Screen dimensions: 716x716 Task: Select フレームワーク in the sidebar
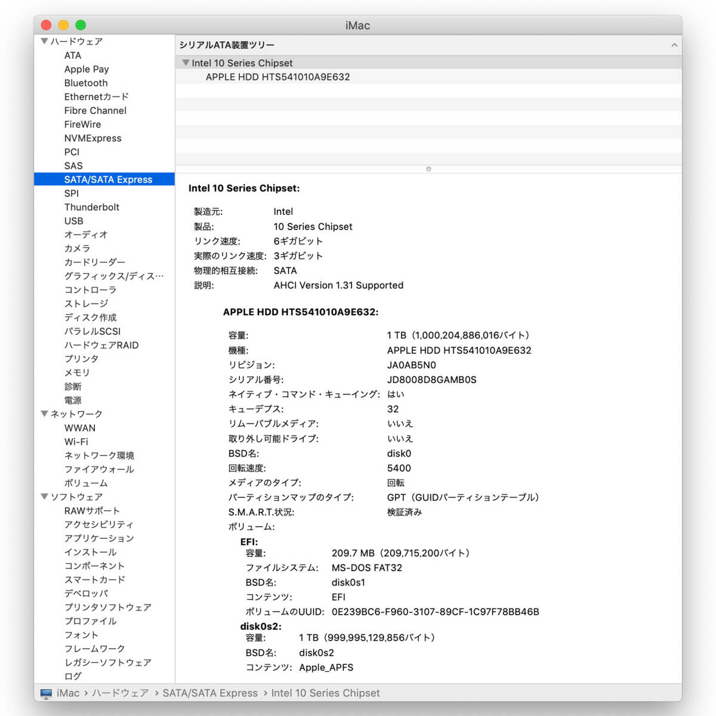(95, 649)
